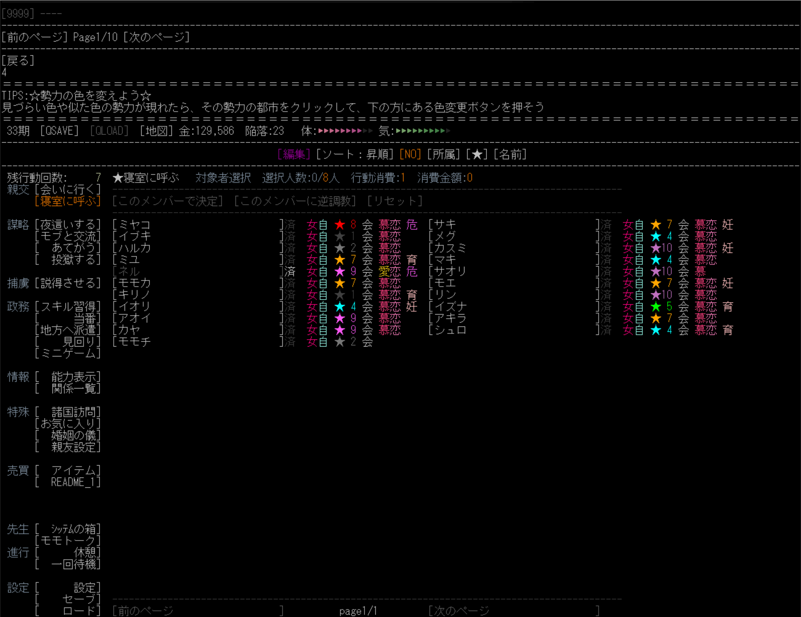This screenshot has height=617, width=801.
Task: Select character イブキ
Action: click(198, 236)
